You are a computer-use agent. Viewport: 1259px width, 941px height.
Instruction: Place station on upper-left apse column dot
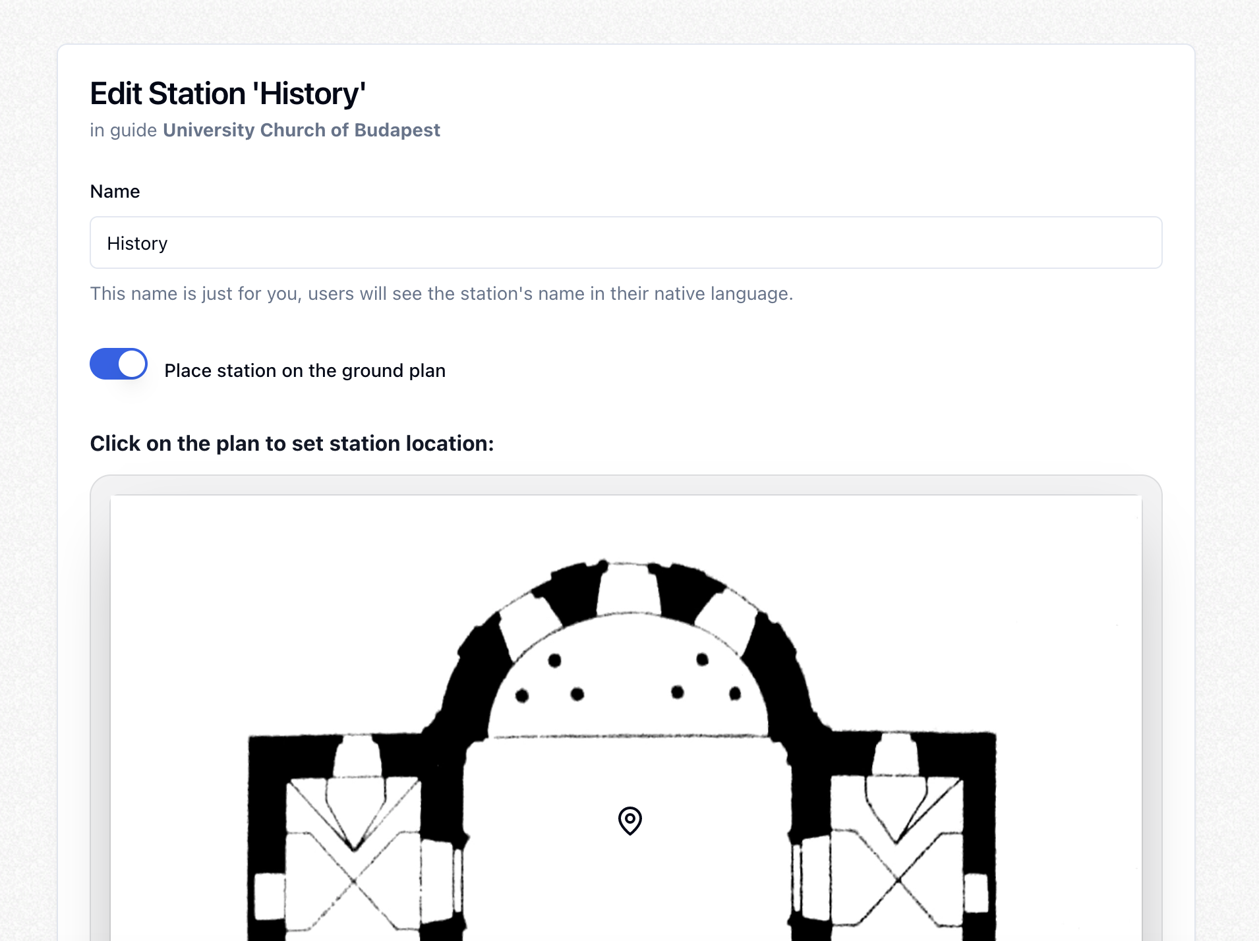554,660
